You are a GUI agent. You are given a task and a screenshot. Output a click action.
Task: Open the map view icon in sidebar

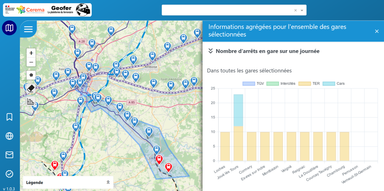point(9,28)
